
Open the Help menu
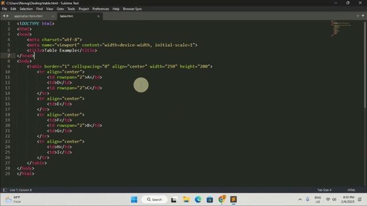pyautogui.click(x=116, y=9)
